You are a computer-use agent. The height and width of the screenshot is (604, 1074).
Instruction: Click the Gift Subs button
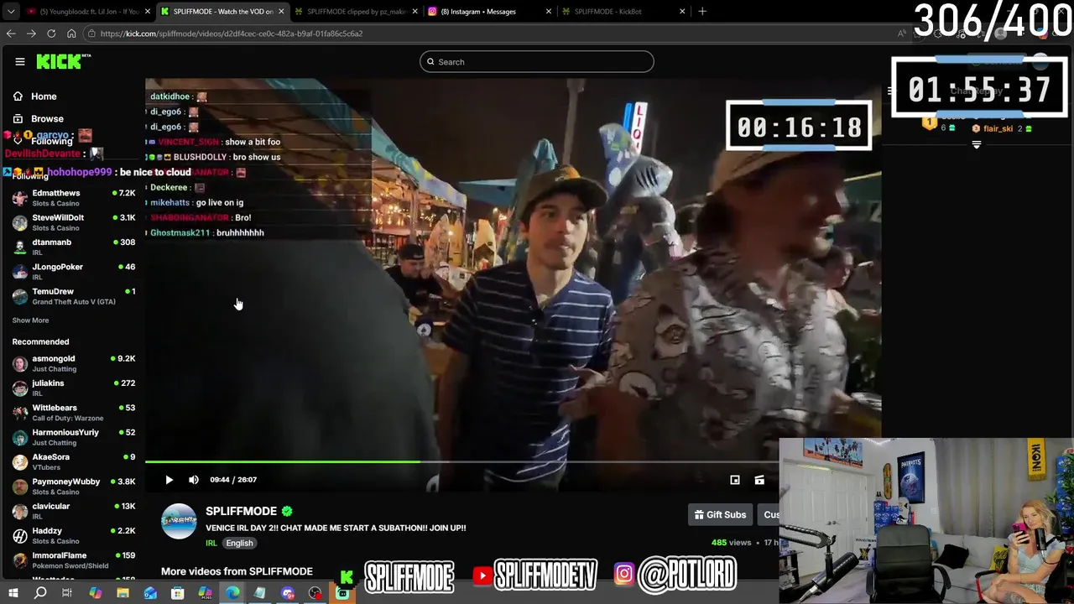tap(720, 515)
